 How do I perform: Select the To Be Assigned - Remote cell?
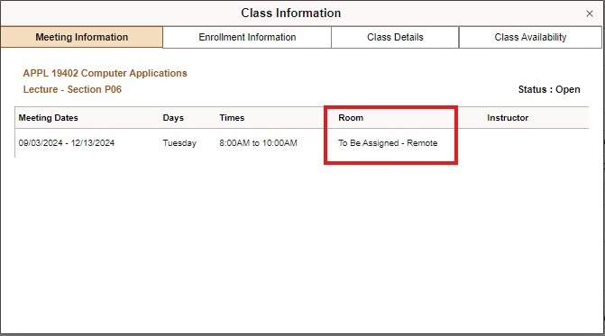(x=388, y=143)
